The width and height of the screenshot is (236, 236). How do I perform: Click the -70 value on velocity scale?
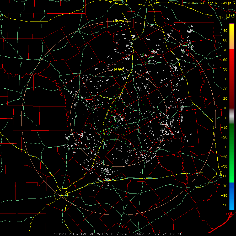point(224,186)
